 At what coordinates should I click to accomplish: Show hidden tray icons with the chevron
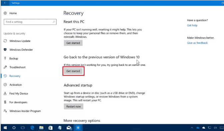pyautogui.click(x=192, y=128)
